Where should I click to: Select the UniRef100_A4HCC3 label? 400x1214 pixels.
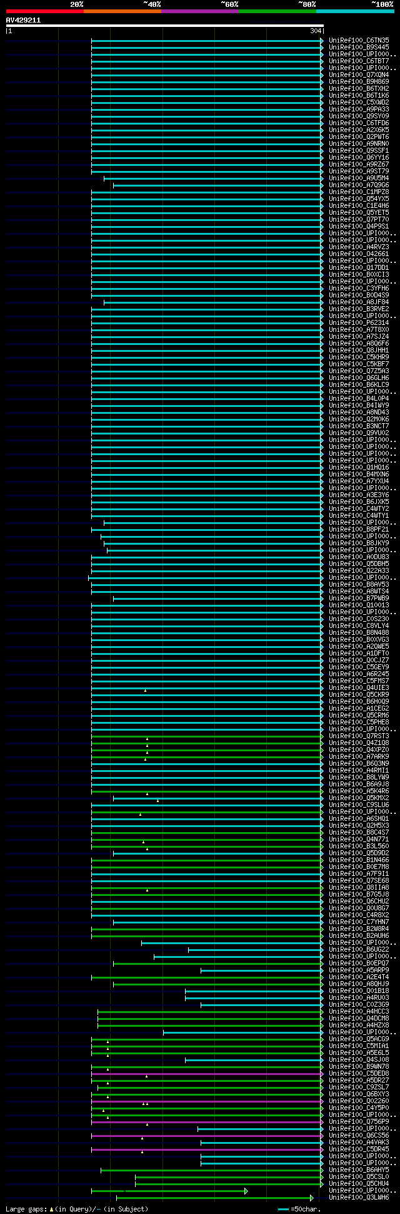tap(359, 1011)
